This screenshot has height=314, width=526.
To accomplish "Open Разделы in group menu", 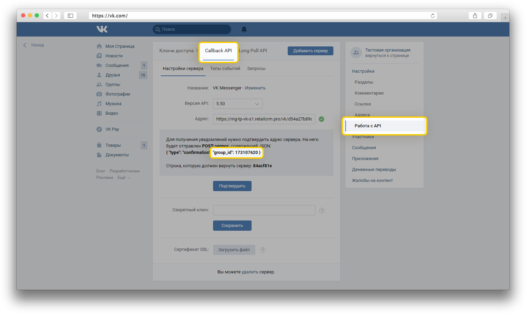I will coord(364,82).
